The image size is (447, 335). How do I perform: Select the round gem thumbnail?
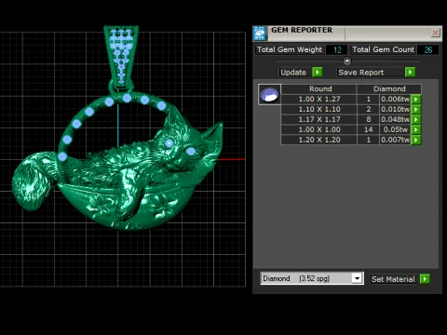[x=269, y=94]
